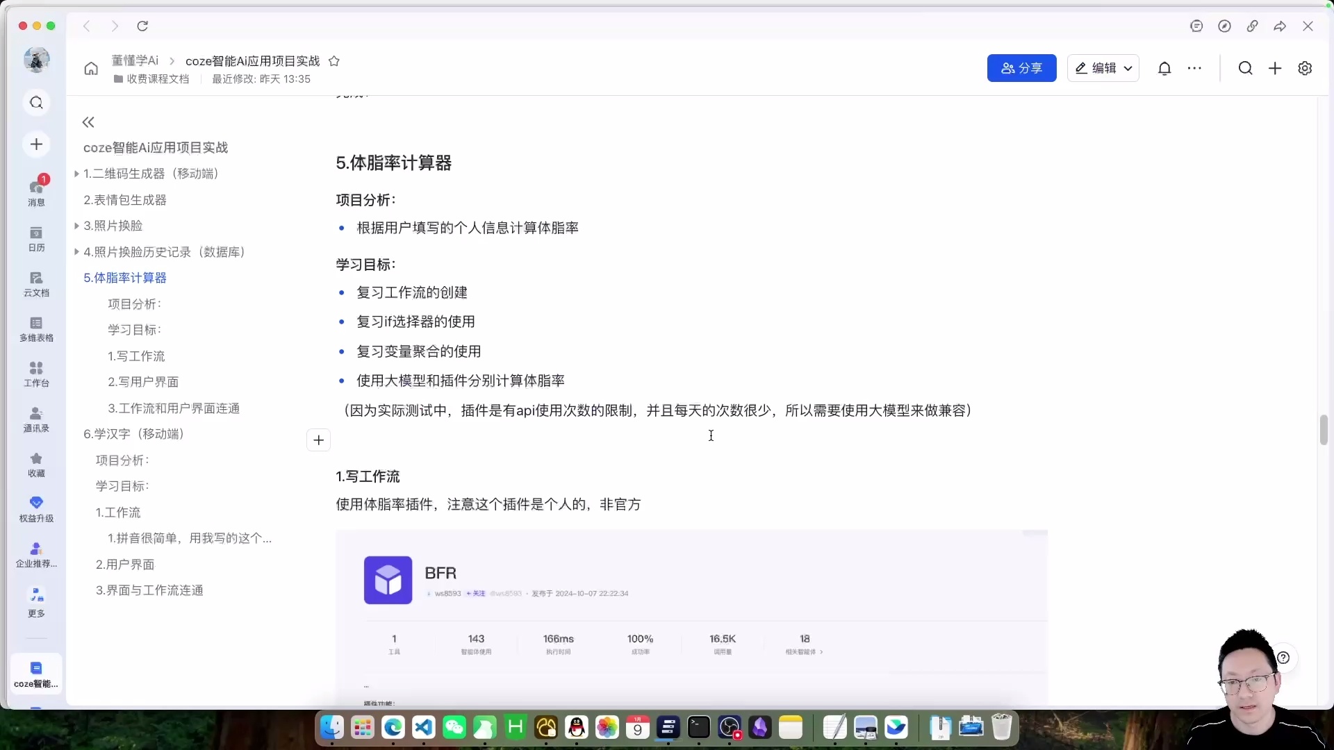Expand 4.照片换脸历史记录（数据库）tree item
Viewport: 1334px width, 750px height.
click(76, 251)
